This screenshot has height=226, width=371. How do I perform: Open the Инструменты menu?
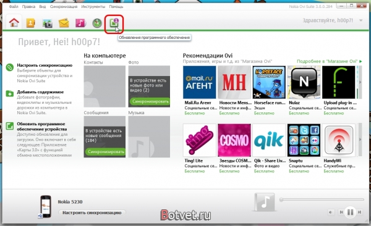coord(93,7)
